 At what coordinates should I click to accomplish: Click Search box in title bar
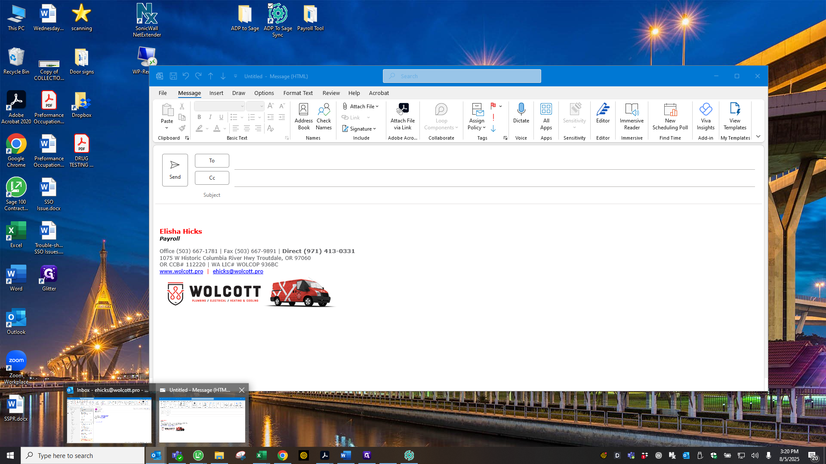[x=462, y=76]
